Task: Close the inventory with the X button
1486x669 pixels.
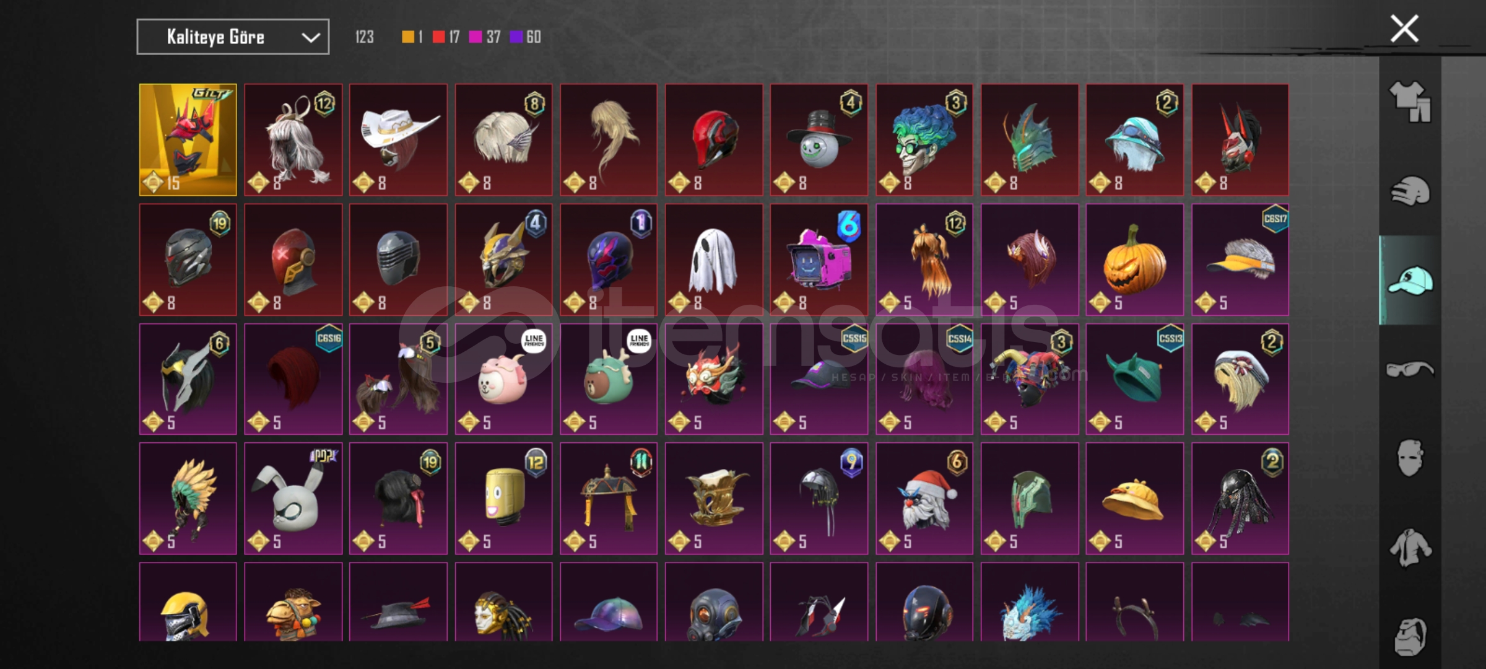Action: [x=1404, y=28]
